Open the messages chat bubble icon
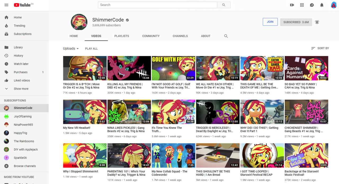Image resolution: width=339 pixels, height=184 pixels. pyautogui.click(x=312, y=5)
